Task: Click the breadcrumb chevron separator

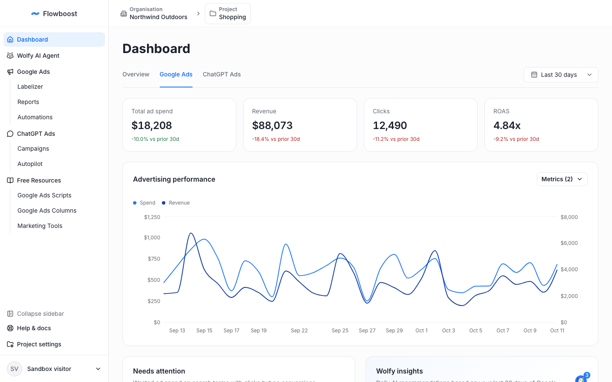Action: [198, 14]
